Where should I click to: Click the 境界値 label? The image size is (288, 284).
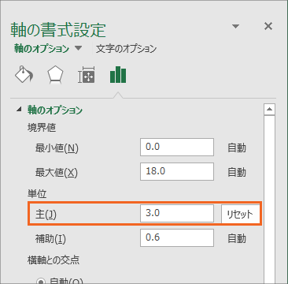[42, 128]
